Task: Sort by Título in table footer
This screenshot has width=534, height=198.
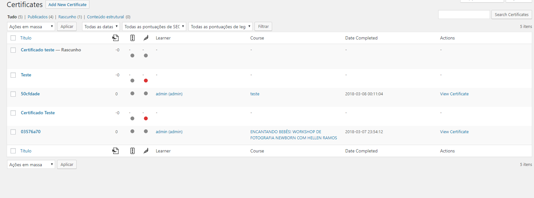Action: click(26, 151)
